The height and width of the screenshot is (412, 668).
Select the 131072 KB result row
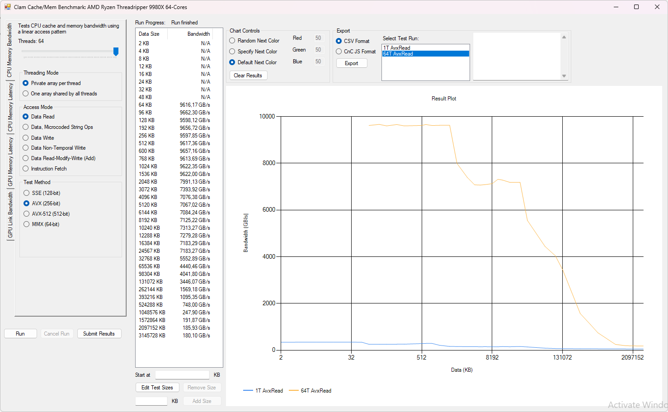pyautogui.click(x=174, y=282)
